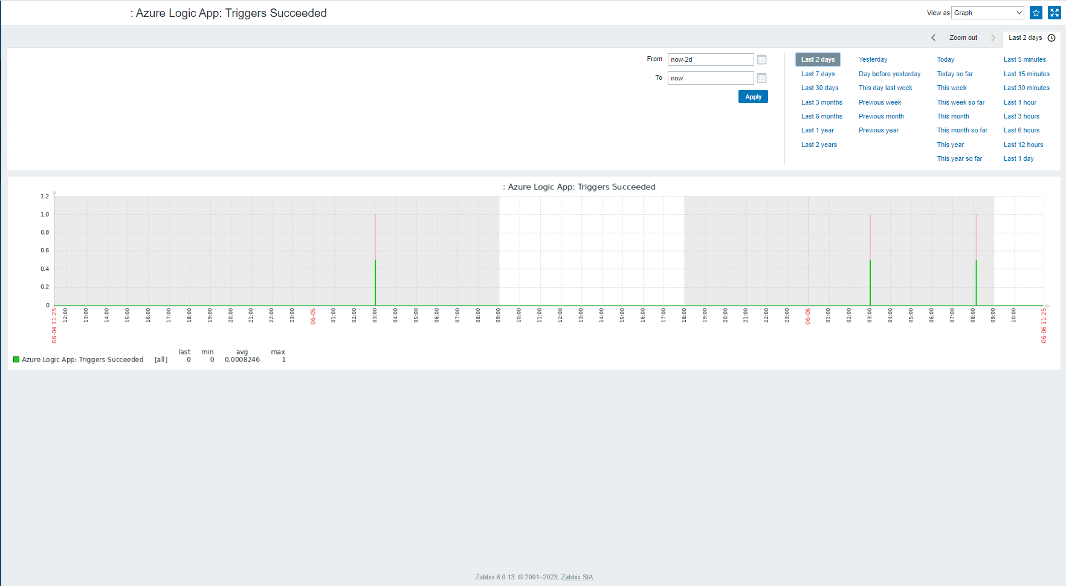Open calendar picker for To field
Image resolution: width=1066 pixels, height=586 pixels.
[762, 78]
